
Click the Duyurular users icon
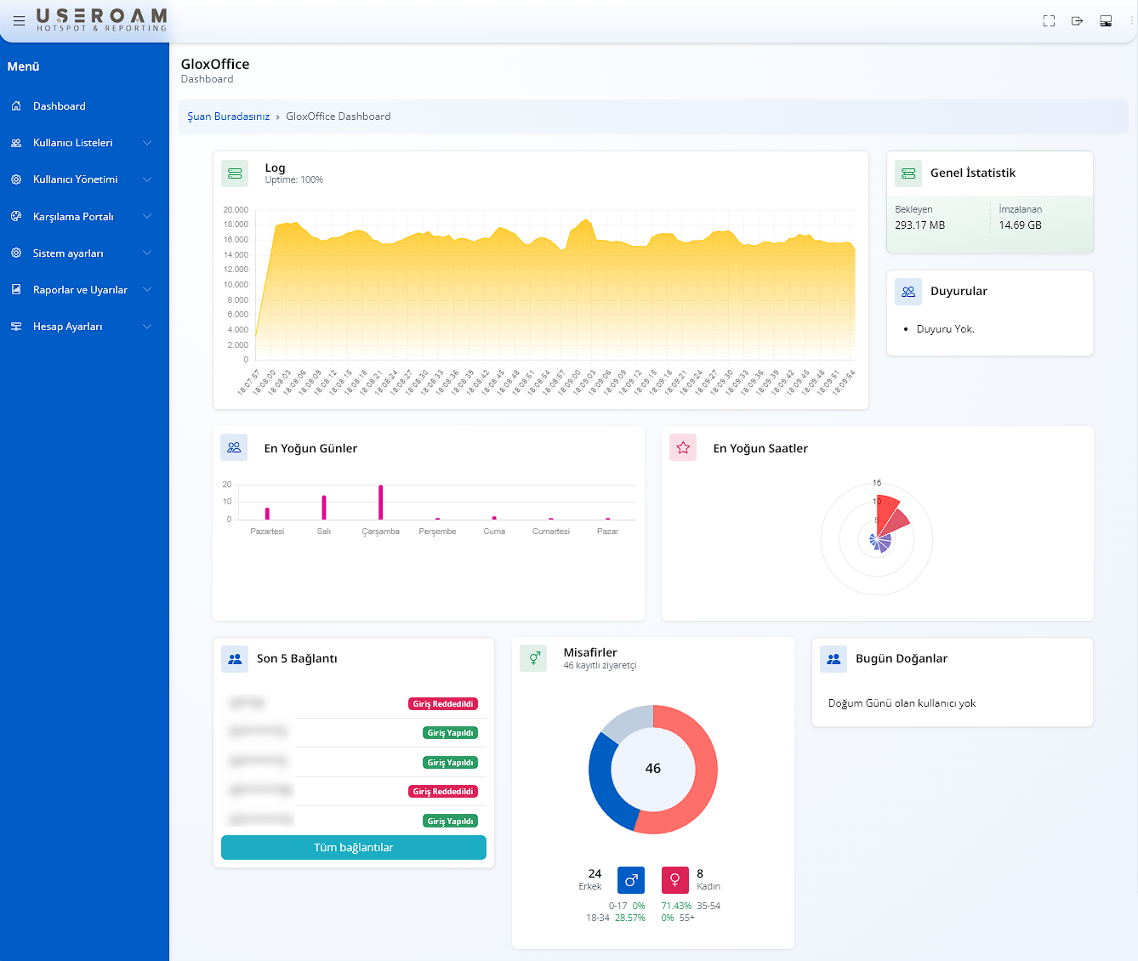(908, 292)
